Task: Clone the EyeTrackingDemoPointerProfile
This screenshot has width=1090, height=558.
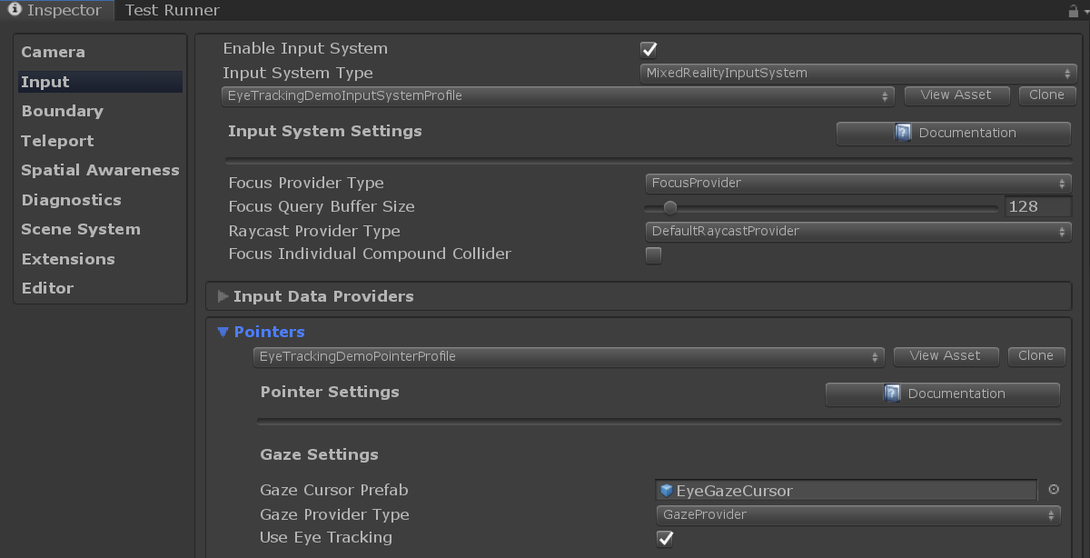Action: click(x=1035, y=356)
